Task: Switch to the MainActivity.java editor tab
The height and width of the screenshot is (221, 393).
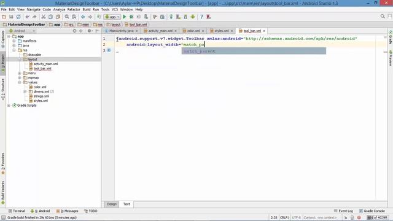Action: click(122, 31)
